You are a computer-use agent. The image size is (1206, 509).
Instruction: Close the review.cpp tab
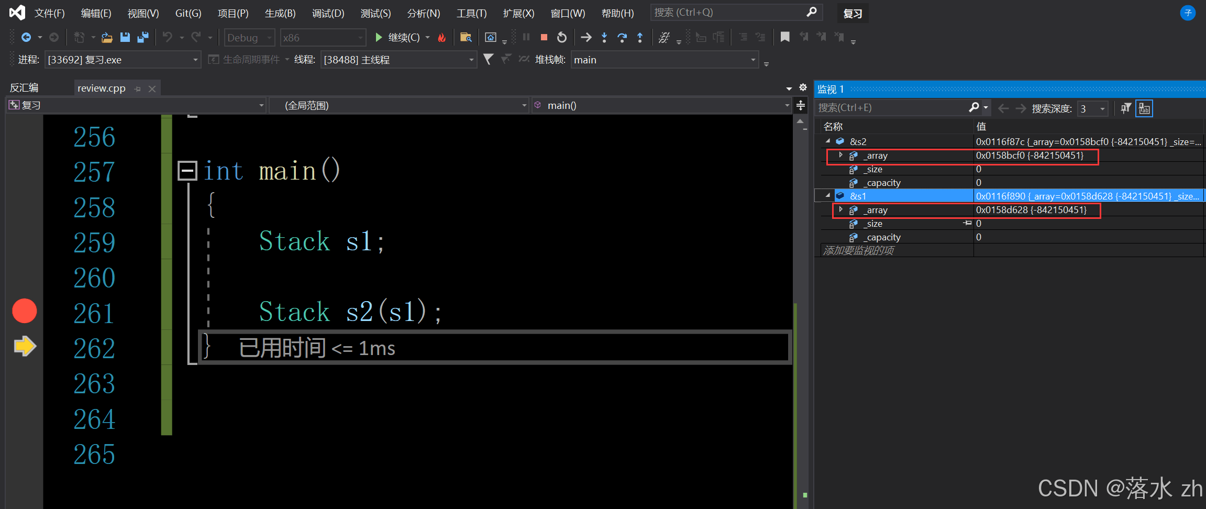pos(152,88)
